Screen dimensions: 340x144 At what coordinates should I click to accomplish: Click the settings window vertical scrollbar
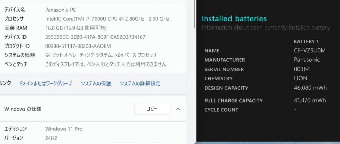click(x=194, y=14)
